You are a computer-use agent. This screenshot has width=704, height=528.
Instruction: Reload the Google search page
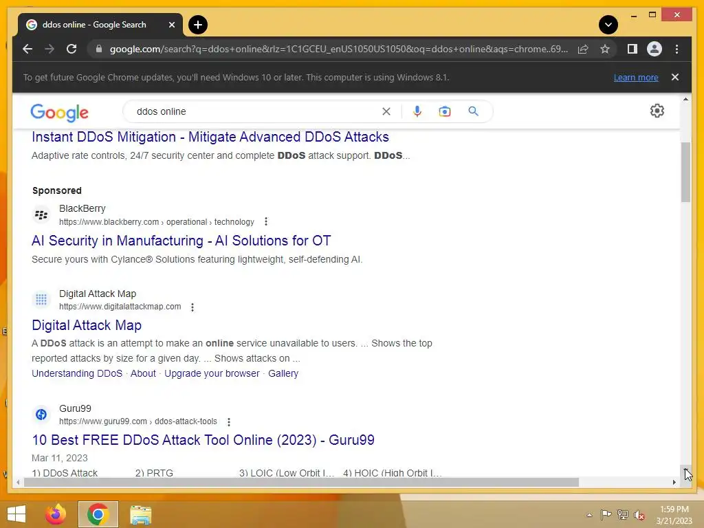(71, 49)
